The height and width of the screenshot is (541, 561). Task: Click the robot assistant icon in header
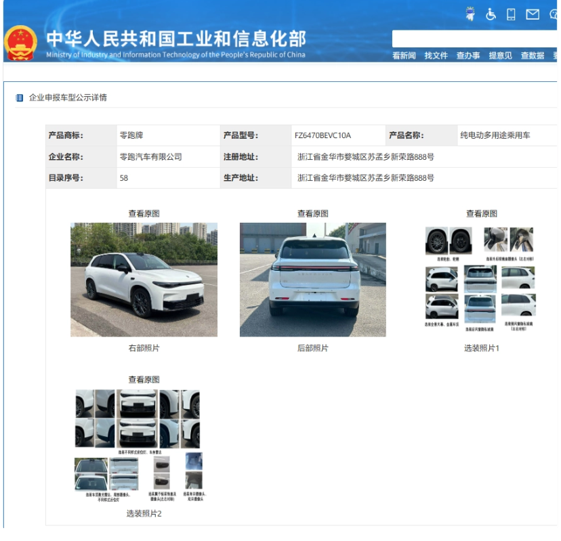470,14
